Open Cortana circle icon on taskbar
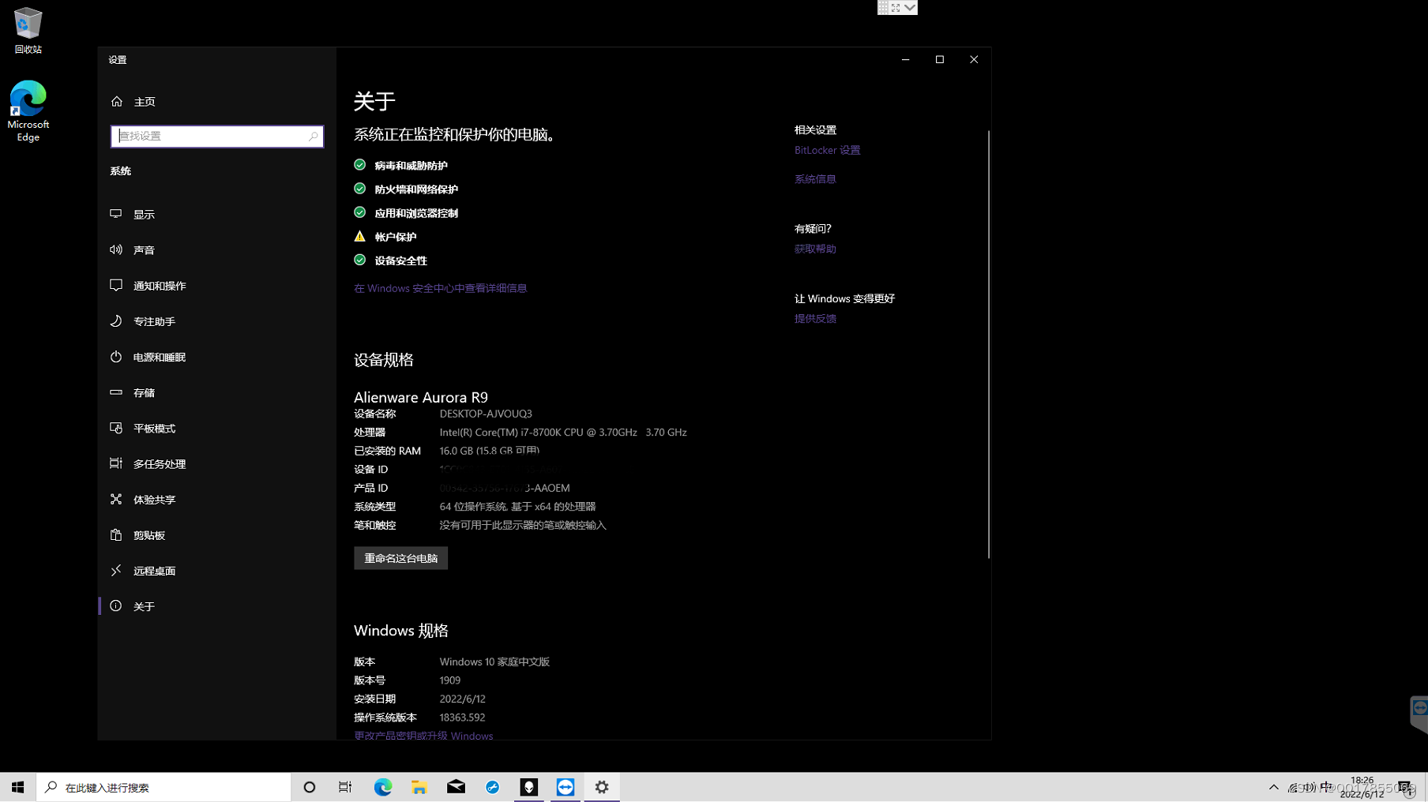Screen dimensions: 1428x802 tap(310, 787)
